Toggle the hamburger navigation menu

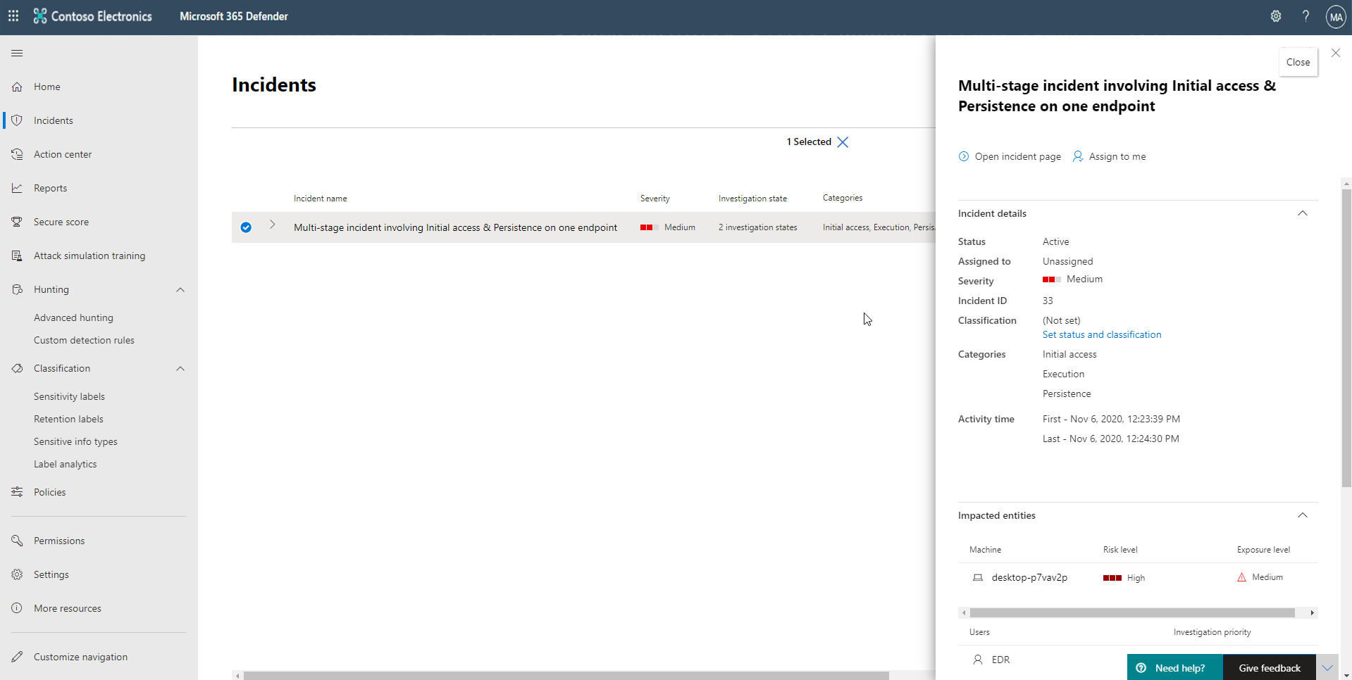pyautogui.click(x=17, y=53)
